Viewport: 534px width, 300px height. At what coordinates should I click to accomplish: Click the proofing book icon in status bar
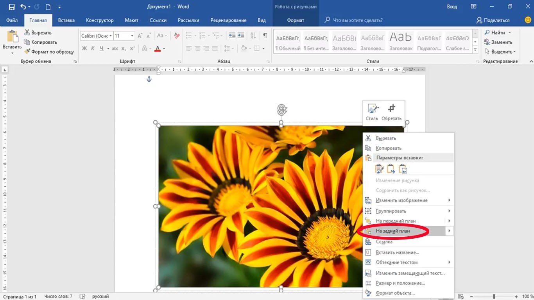[x=82, y=296]
